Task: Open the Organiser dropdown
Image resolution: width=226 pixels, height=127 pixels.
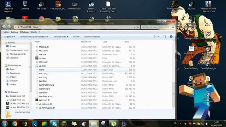Action: click(x=10, y=37)
